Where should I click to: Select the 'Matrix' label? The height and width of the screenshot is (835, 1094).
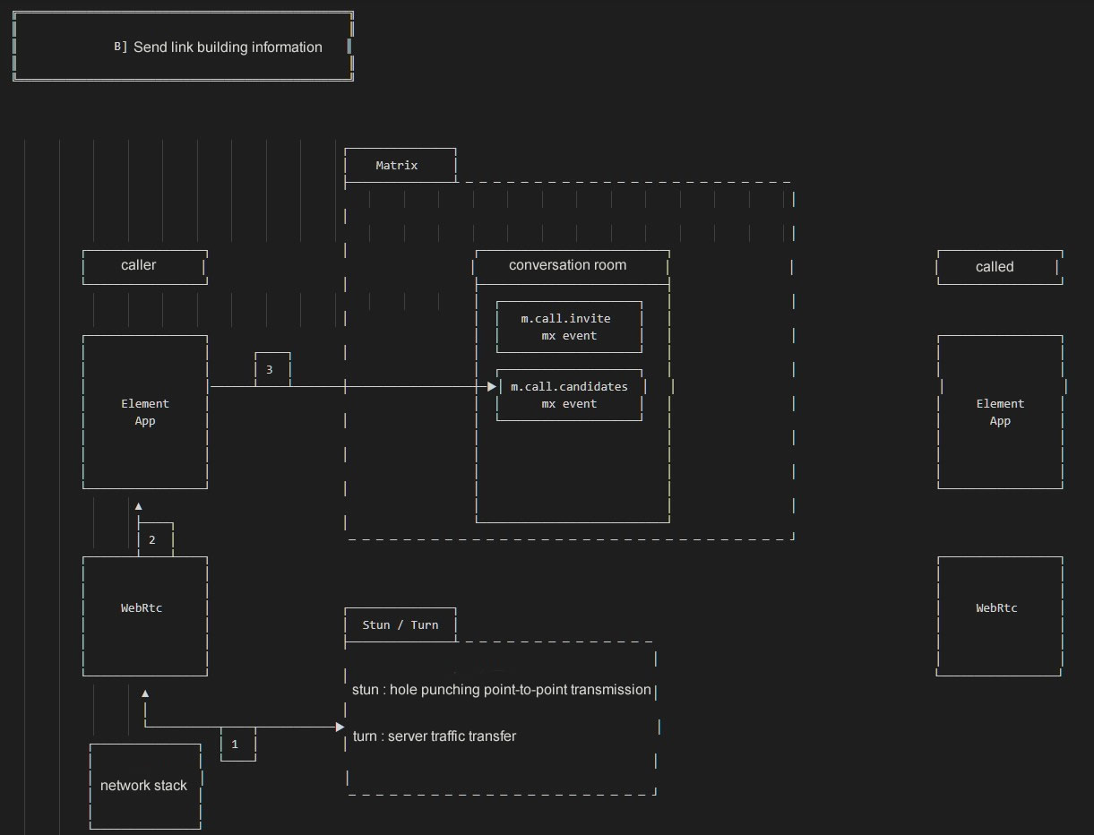[x=397, y=166]
